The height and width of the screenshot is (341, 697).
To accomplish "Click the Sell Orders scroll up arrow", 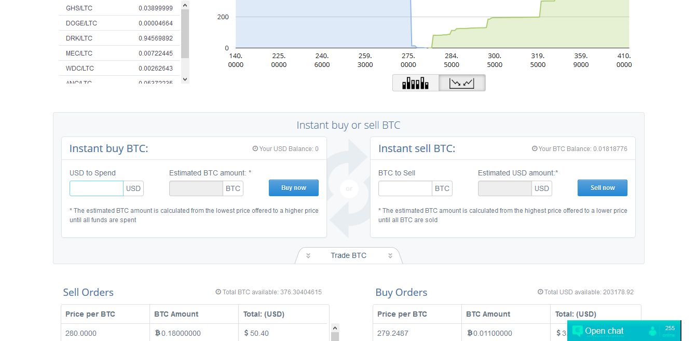I will tap(335, 328).
